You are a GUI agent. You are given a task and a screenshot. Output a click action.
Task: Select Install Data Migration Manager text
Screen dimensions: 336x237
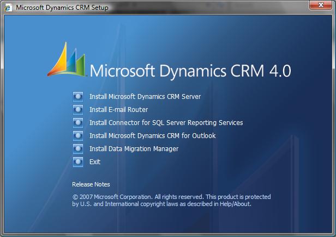(134, 149)
